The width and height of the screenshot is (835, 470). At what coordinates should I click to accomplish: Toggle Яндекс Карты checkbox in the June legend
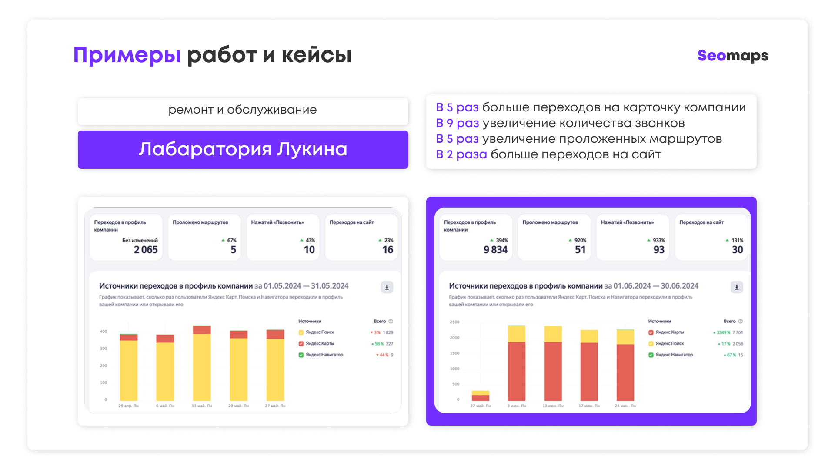(651, 332)
